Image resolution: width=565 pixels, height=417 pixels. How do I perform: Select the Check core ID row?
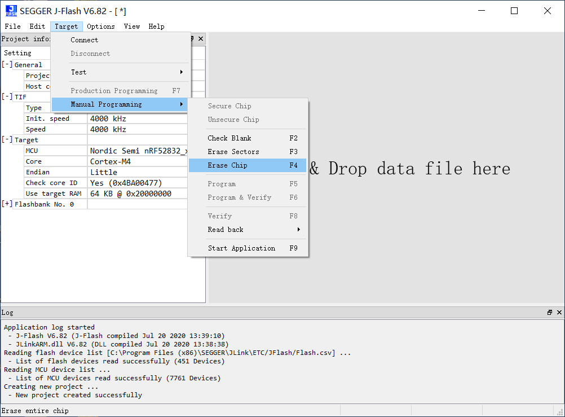coord(107,183)
